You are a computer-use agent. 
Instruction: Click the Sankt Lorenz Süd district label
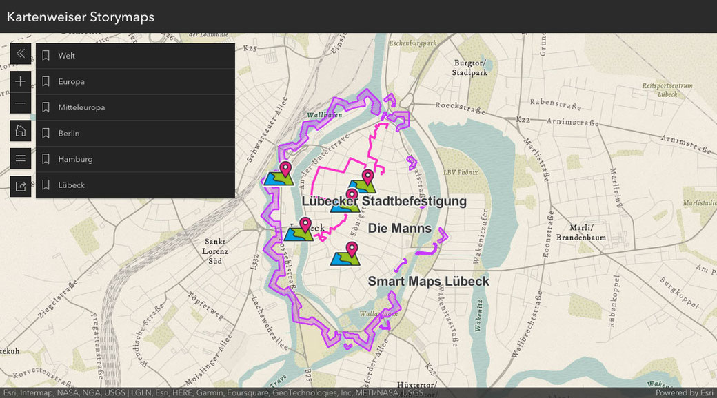pos(215,251)
